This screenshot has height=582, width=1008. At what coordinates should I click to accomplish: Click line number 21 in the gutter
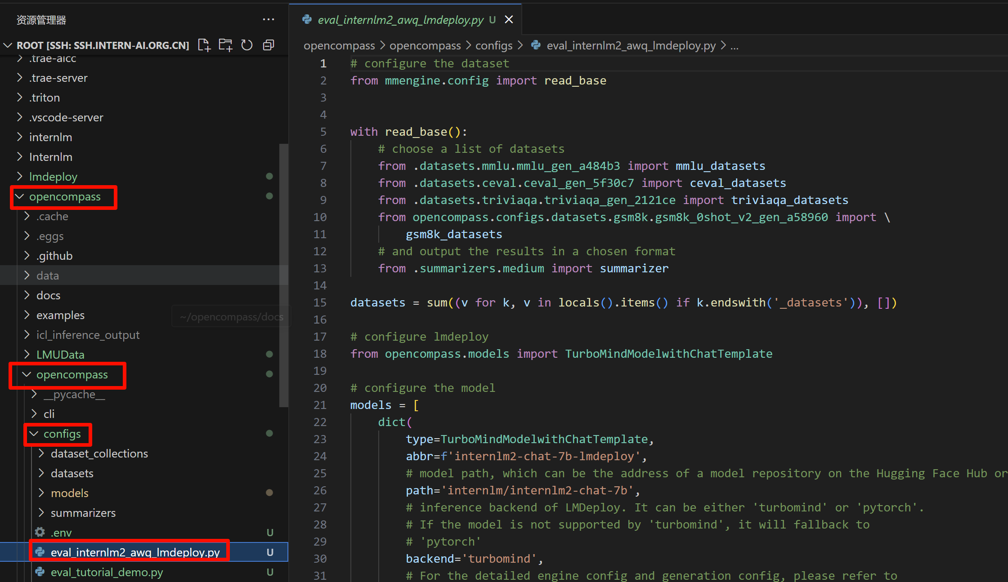tap(320, 405)
